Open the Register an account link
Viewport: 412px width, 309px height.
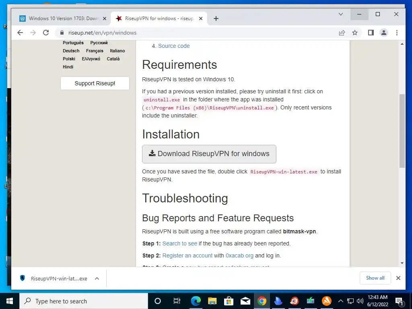click(x=187, y=255)
